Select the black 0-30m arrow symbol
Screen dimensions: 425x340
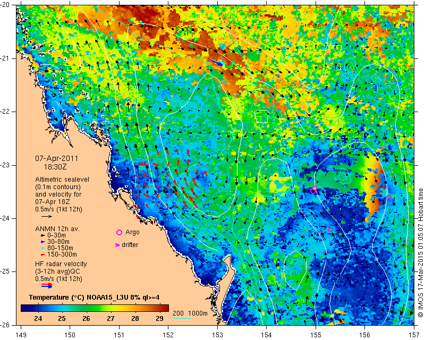(x=42, y=235)
